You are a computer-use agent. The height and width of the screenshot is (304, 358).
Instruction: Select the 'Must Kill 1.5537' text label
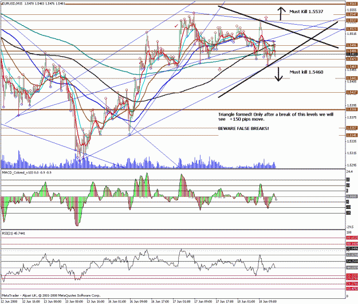(x=306, y=11)
